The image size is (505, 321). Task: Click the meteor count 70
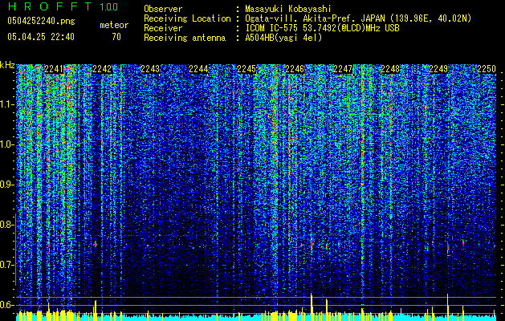(116, 37)
